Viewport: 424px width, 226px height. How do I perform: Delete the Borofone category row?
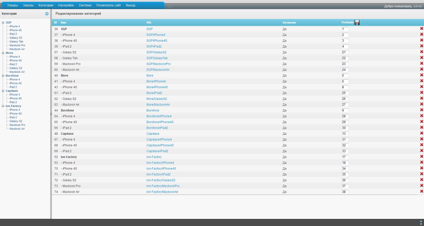(421, 110)
